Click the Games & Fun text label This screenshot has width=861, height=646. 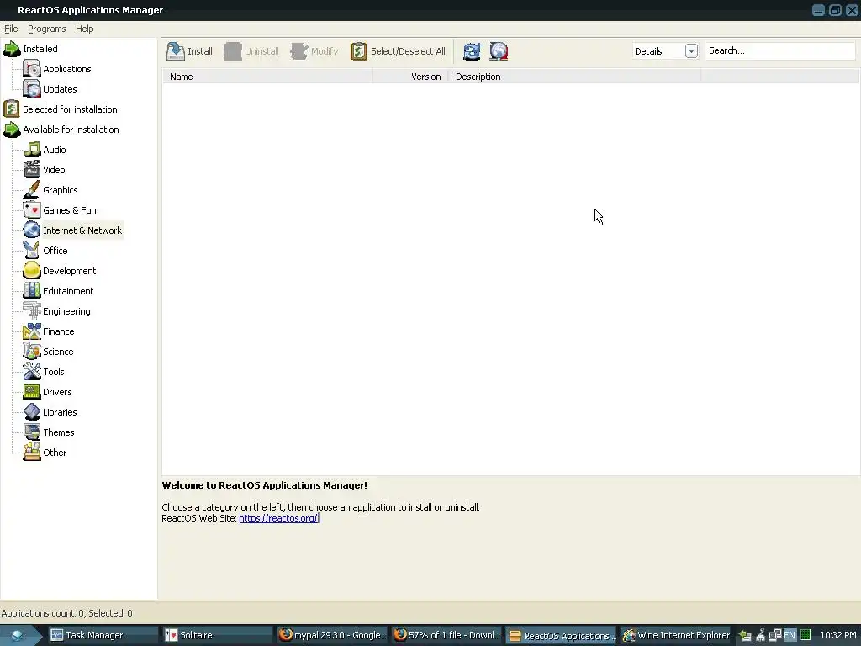coord(70,209)
